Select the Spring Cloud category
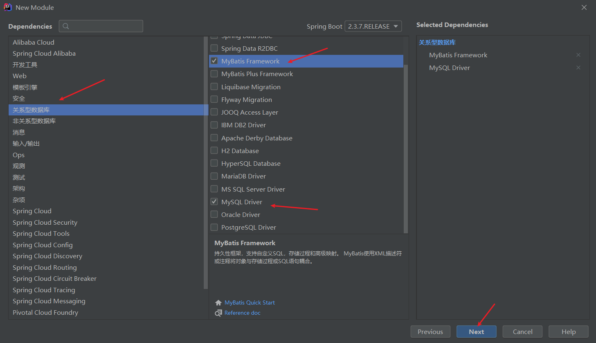Viewport: 596px width, 343px height. point(106,211)
